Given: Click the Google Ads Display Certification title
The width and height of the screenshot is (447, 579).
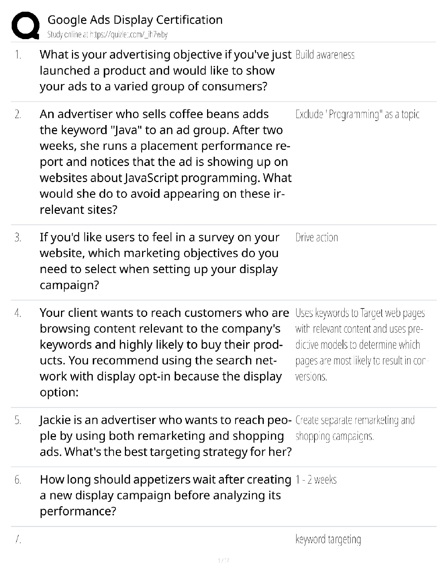Looking at the screenshot, I should [x=135, y=20].
